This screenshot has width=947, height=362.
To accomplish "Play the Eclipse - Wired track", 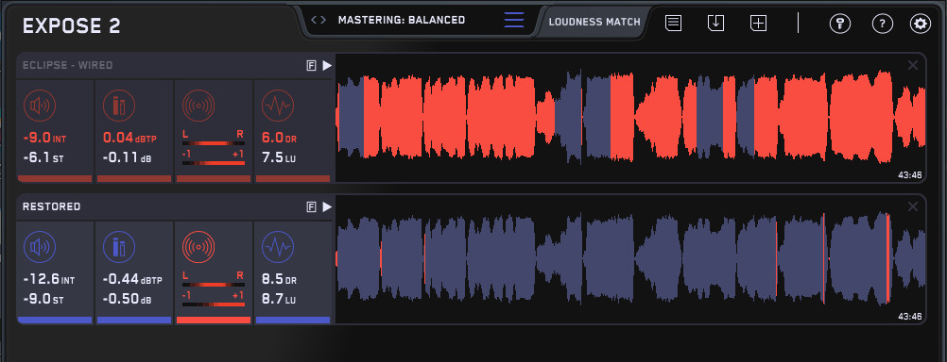I will coord(327,66).
